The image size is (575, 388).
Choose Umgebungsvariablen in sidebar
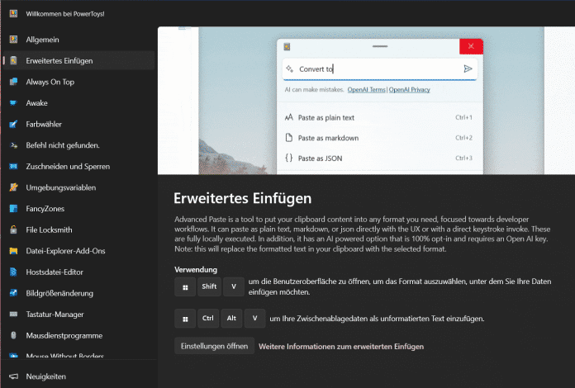(x=78, y=187)
